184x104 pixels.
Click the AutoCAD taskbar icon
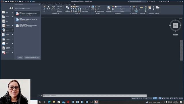click(96, 102)
